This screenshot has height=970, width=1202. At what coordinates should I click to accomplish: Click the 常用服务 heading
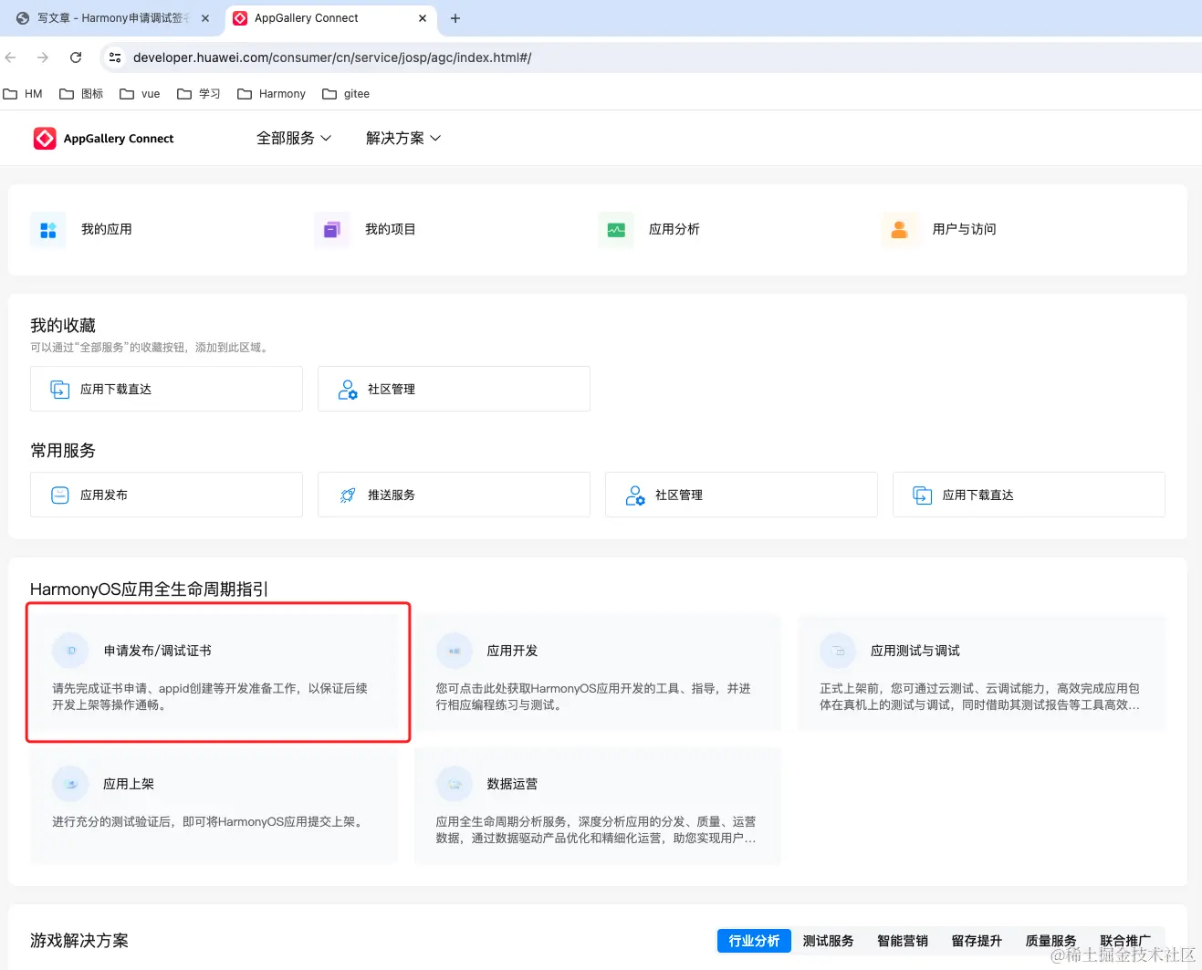click(x=63, y=451)
